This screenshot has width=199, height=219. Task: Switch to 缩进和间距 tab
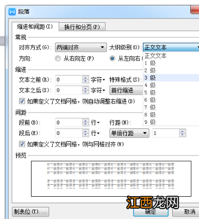[35, 27]
